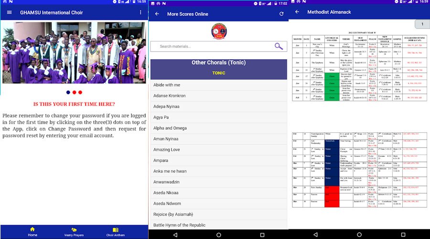Select the last red carousel dot

80,92
